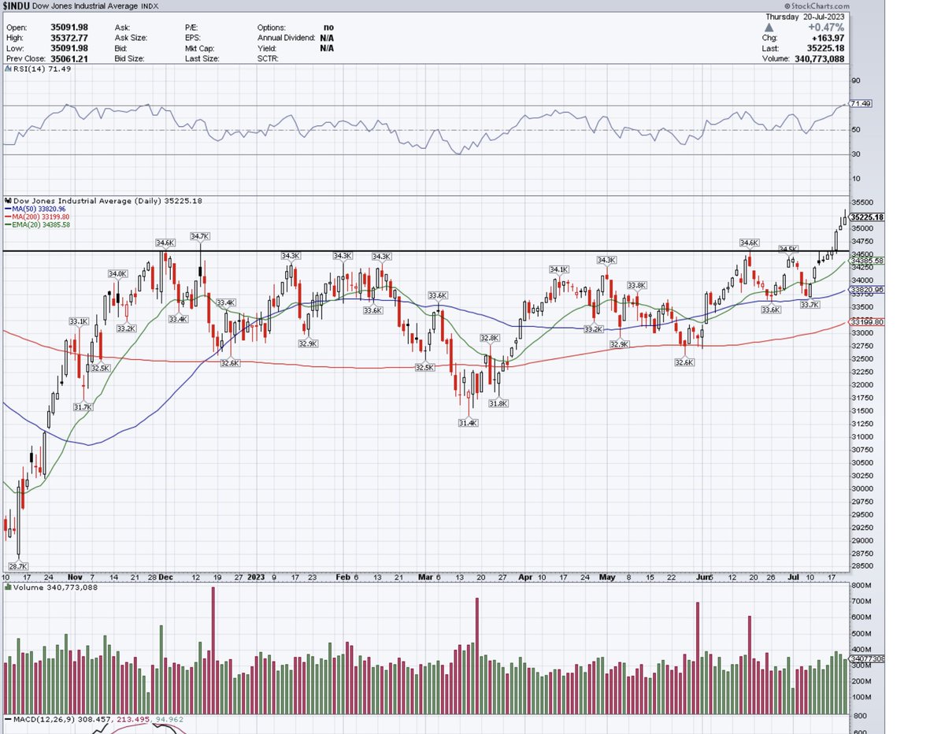
Task: Click the 33.7K July price label
Action: click(x=809, y=304)
